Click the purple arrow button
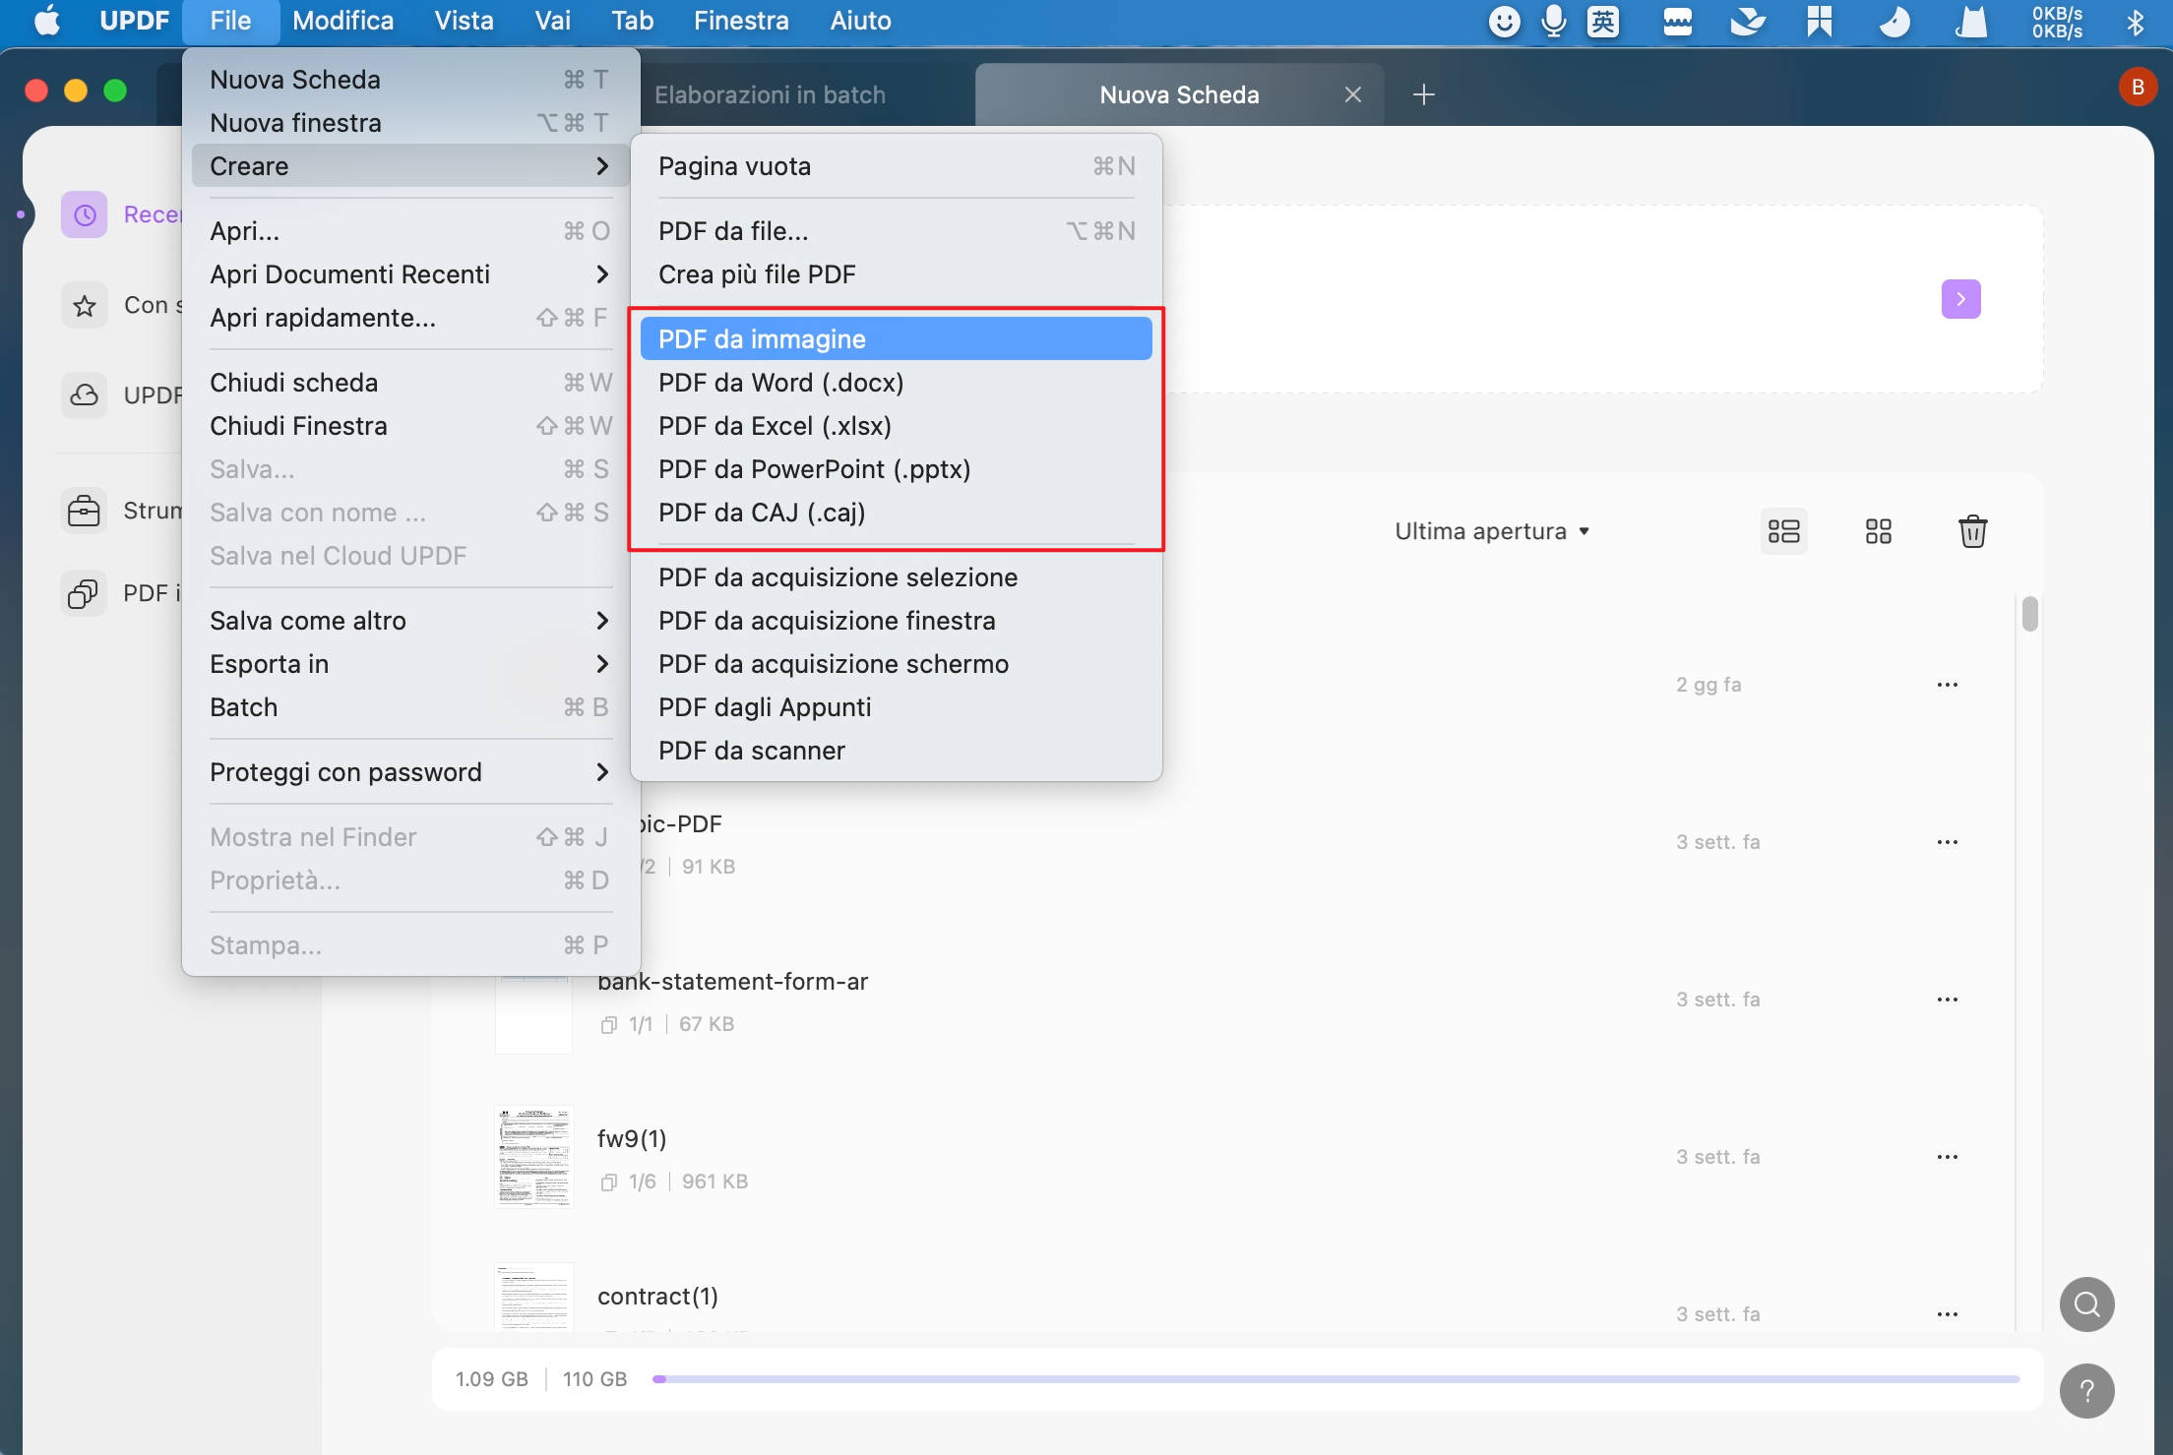The image size is (2173, 1455). [1960, 299]
